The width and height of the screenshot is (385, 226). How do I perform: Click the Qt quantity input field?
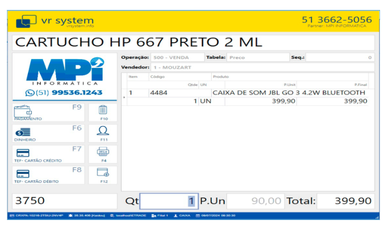click(168, 201)
